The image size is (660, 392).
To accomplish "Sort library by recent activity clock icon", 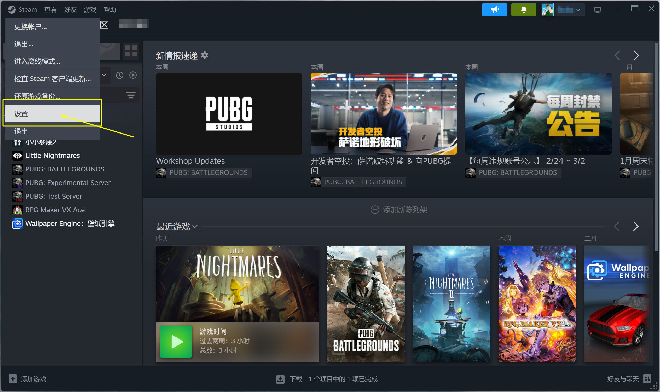I will 120,75.
